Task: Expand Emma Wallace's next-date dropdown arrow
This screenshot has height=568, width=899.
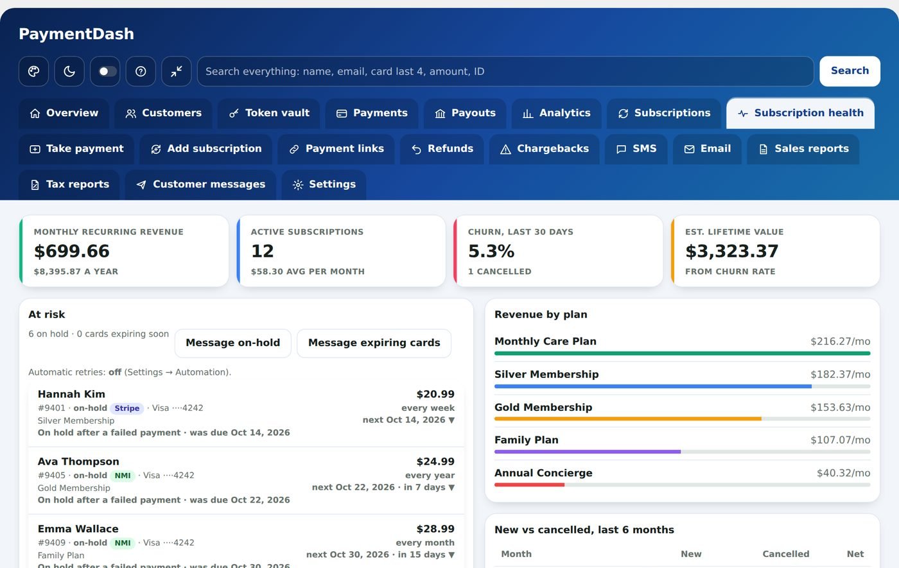Action: coord(451,555)
